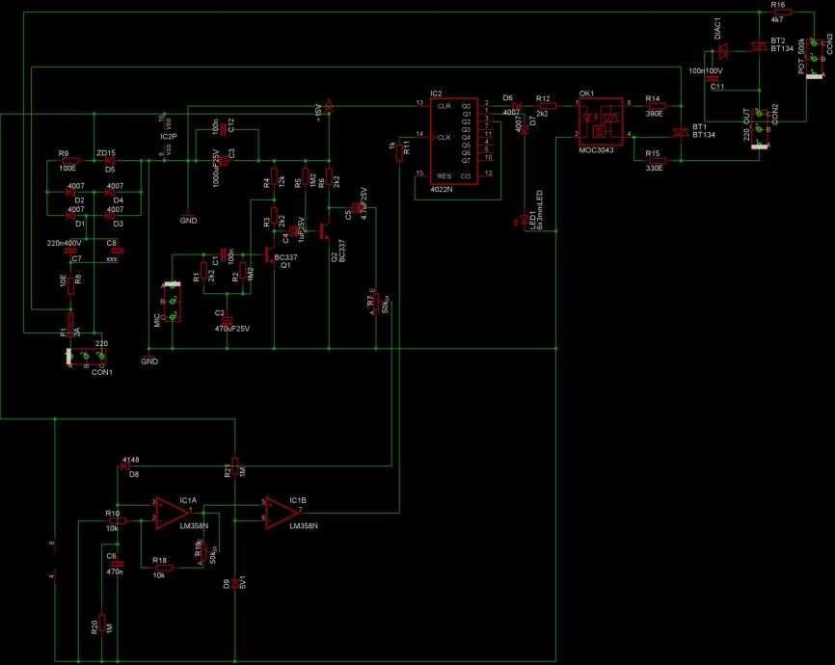Select the 4022N counter IC2 symbol

pyautogui.click(x=454, y=141)
